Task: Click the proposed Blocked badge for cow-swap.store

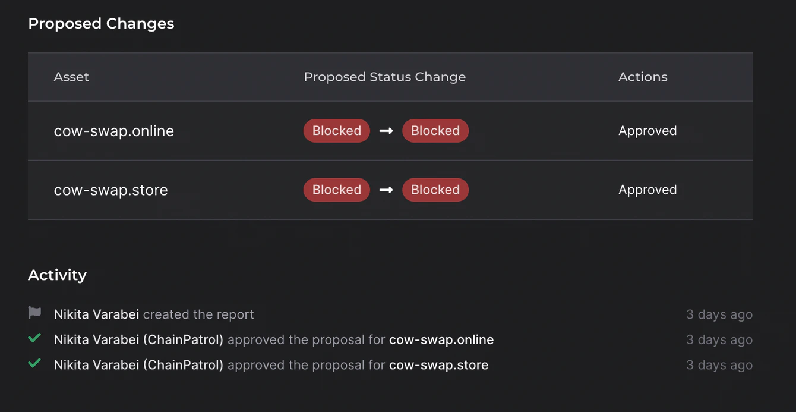Action: 435,190
